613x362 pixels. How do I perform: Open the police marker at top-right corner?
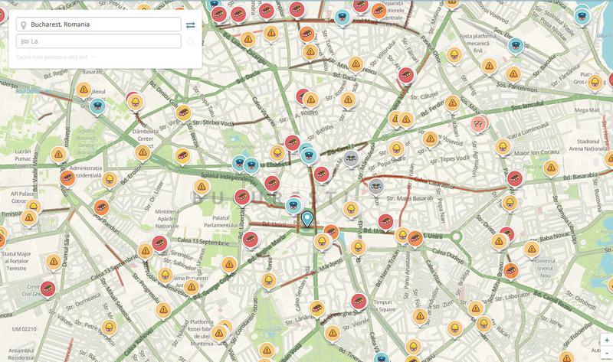[x=582, y=16]
